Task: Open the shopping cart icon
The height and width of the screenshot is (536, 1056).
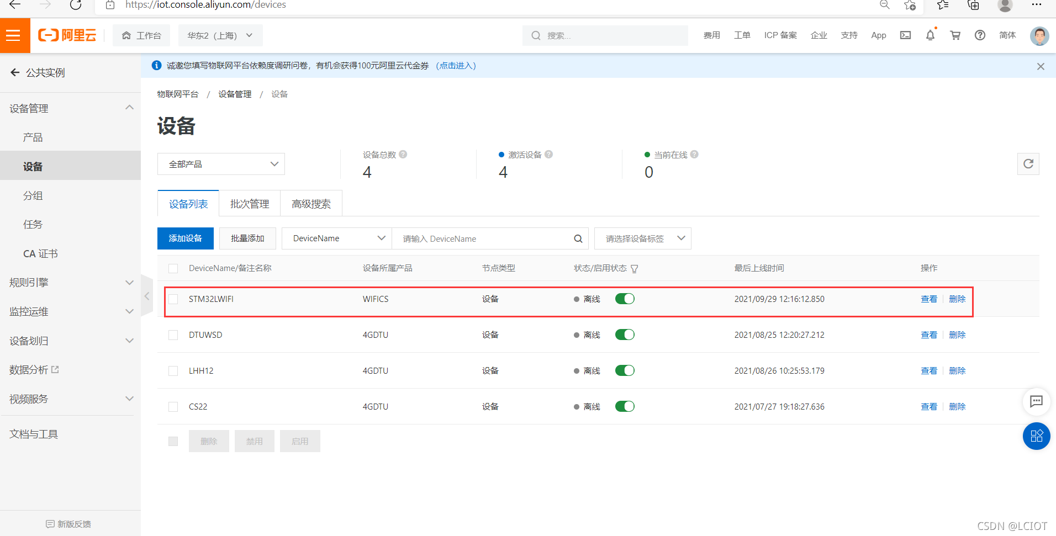Action: (955, 35)
